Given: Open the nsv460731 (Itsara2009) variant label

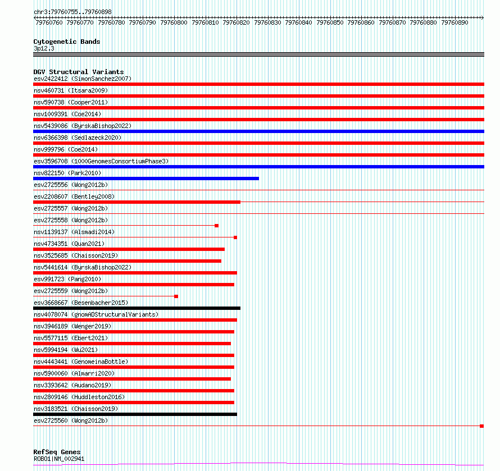Looking at the screenshot, I should (71, 90).
